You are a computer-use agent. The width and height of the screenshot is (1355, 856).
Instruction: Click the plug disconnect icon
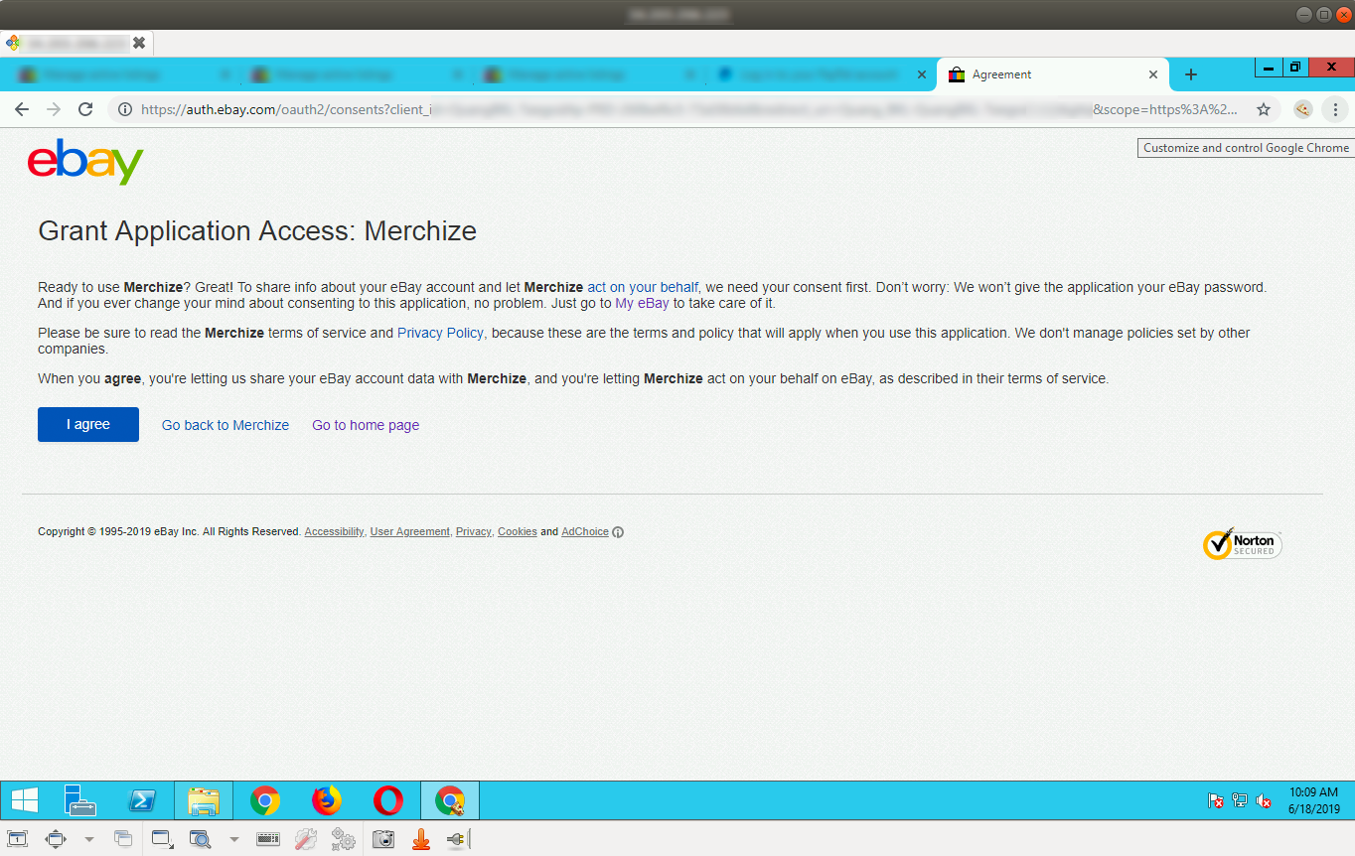tap(457, 839)
